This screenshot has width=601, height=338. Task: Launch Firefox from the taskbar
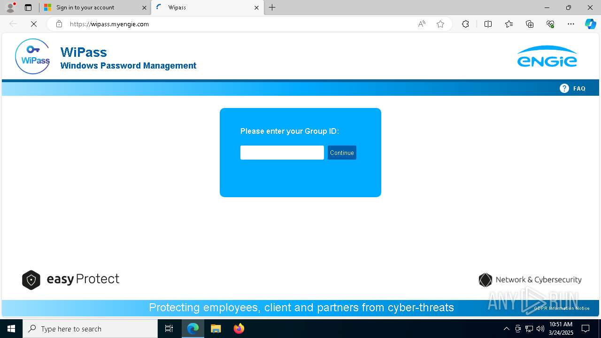coord(239,329)
